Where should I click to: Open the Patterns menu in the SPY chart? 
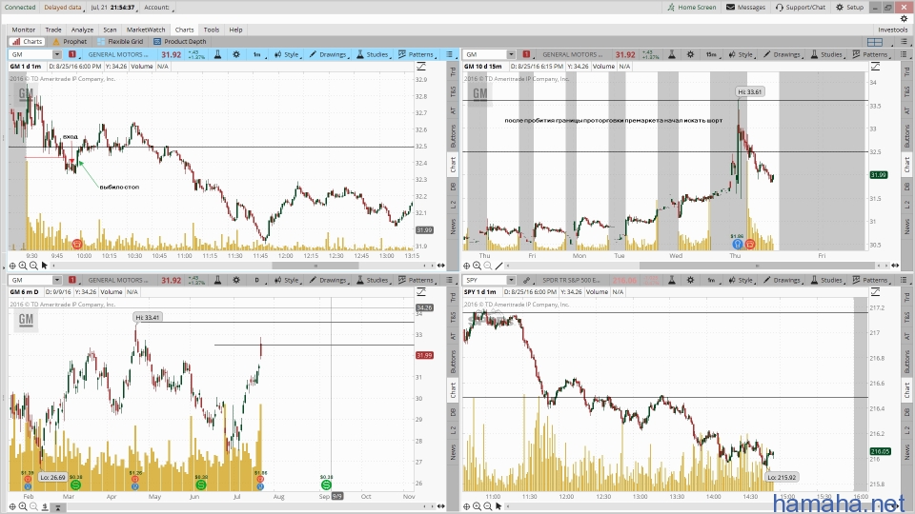click(872, 280)
